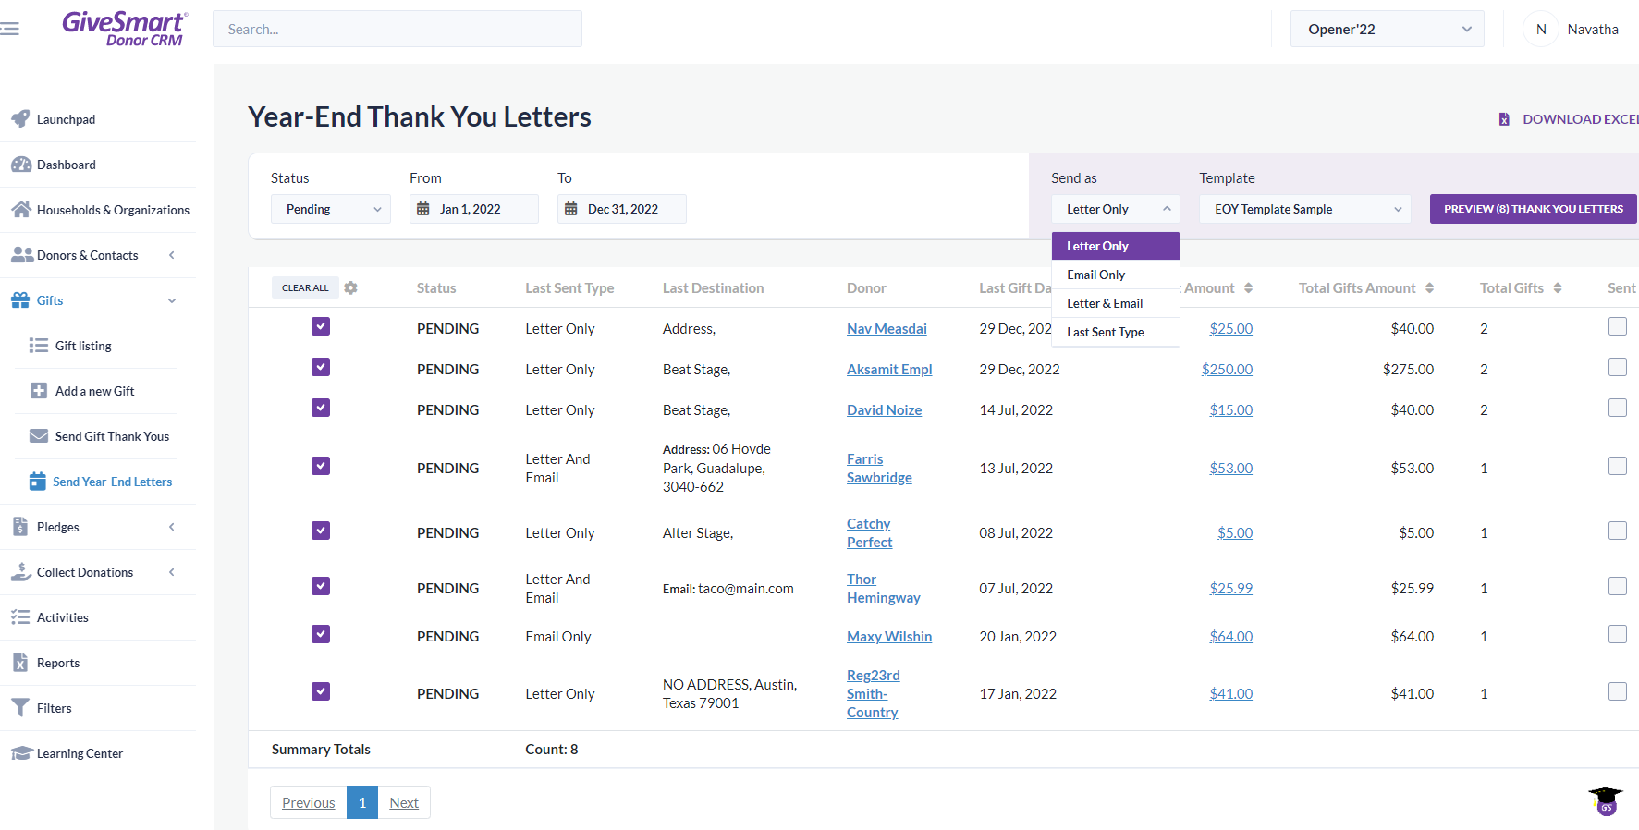Click the Reports spreadsheet icon

[20, 663]
